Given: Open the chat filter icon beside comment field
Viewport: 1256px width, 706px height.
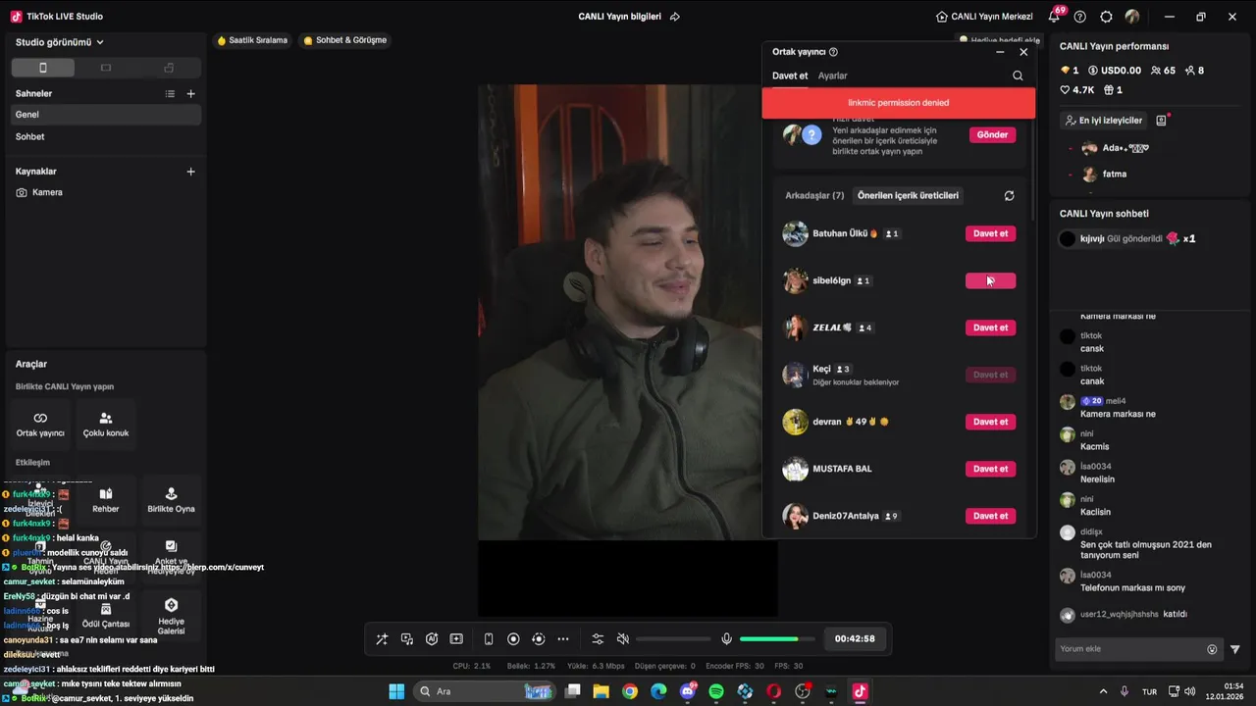Looking at the screenshot, I should pyautogui.click(x=1234, y=649).
